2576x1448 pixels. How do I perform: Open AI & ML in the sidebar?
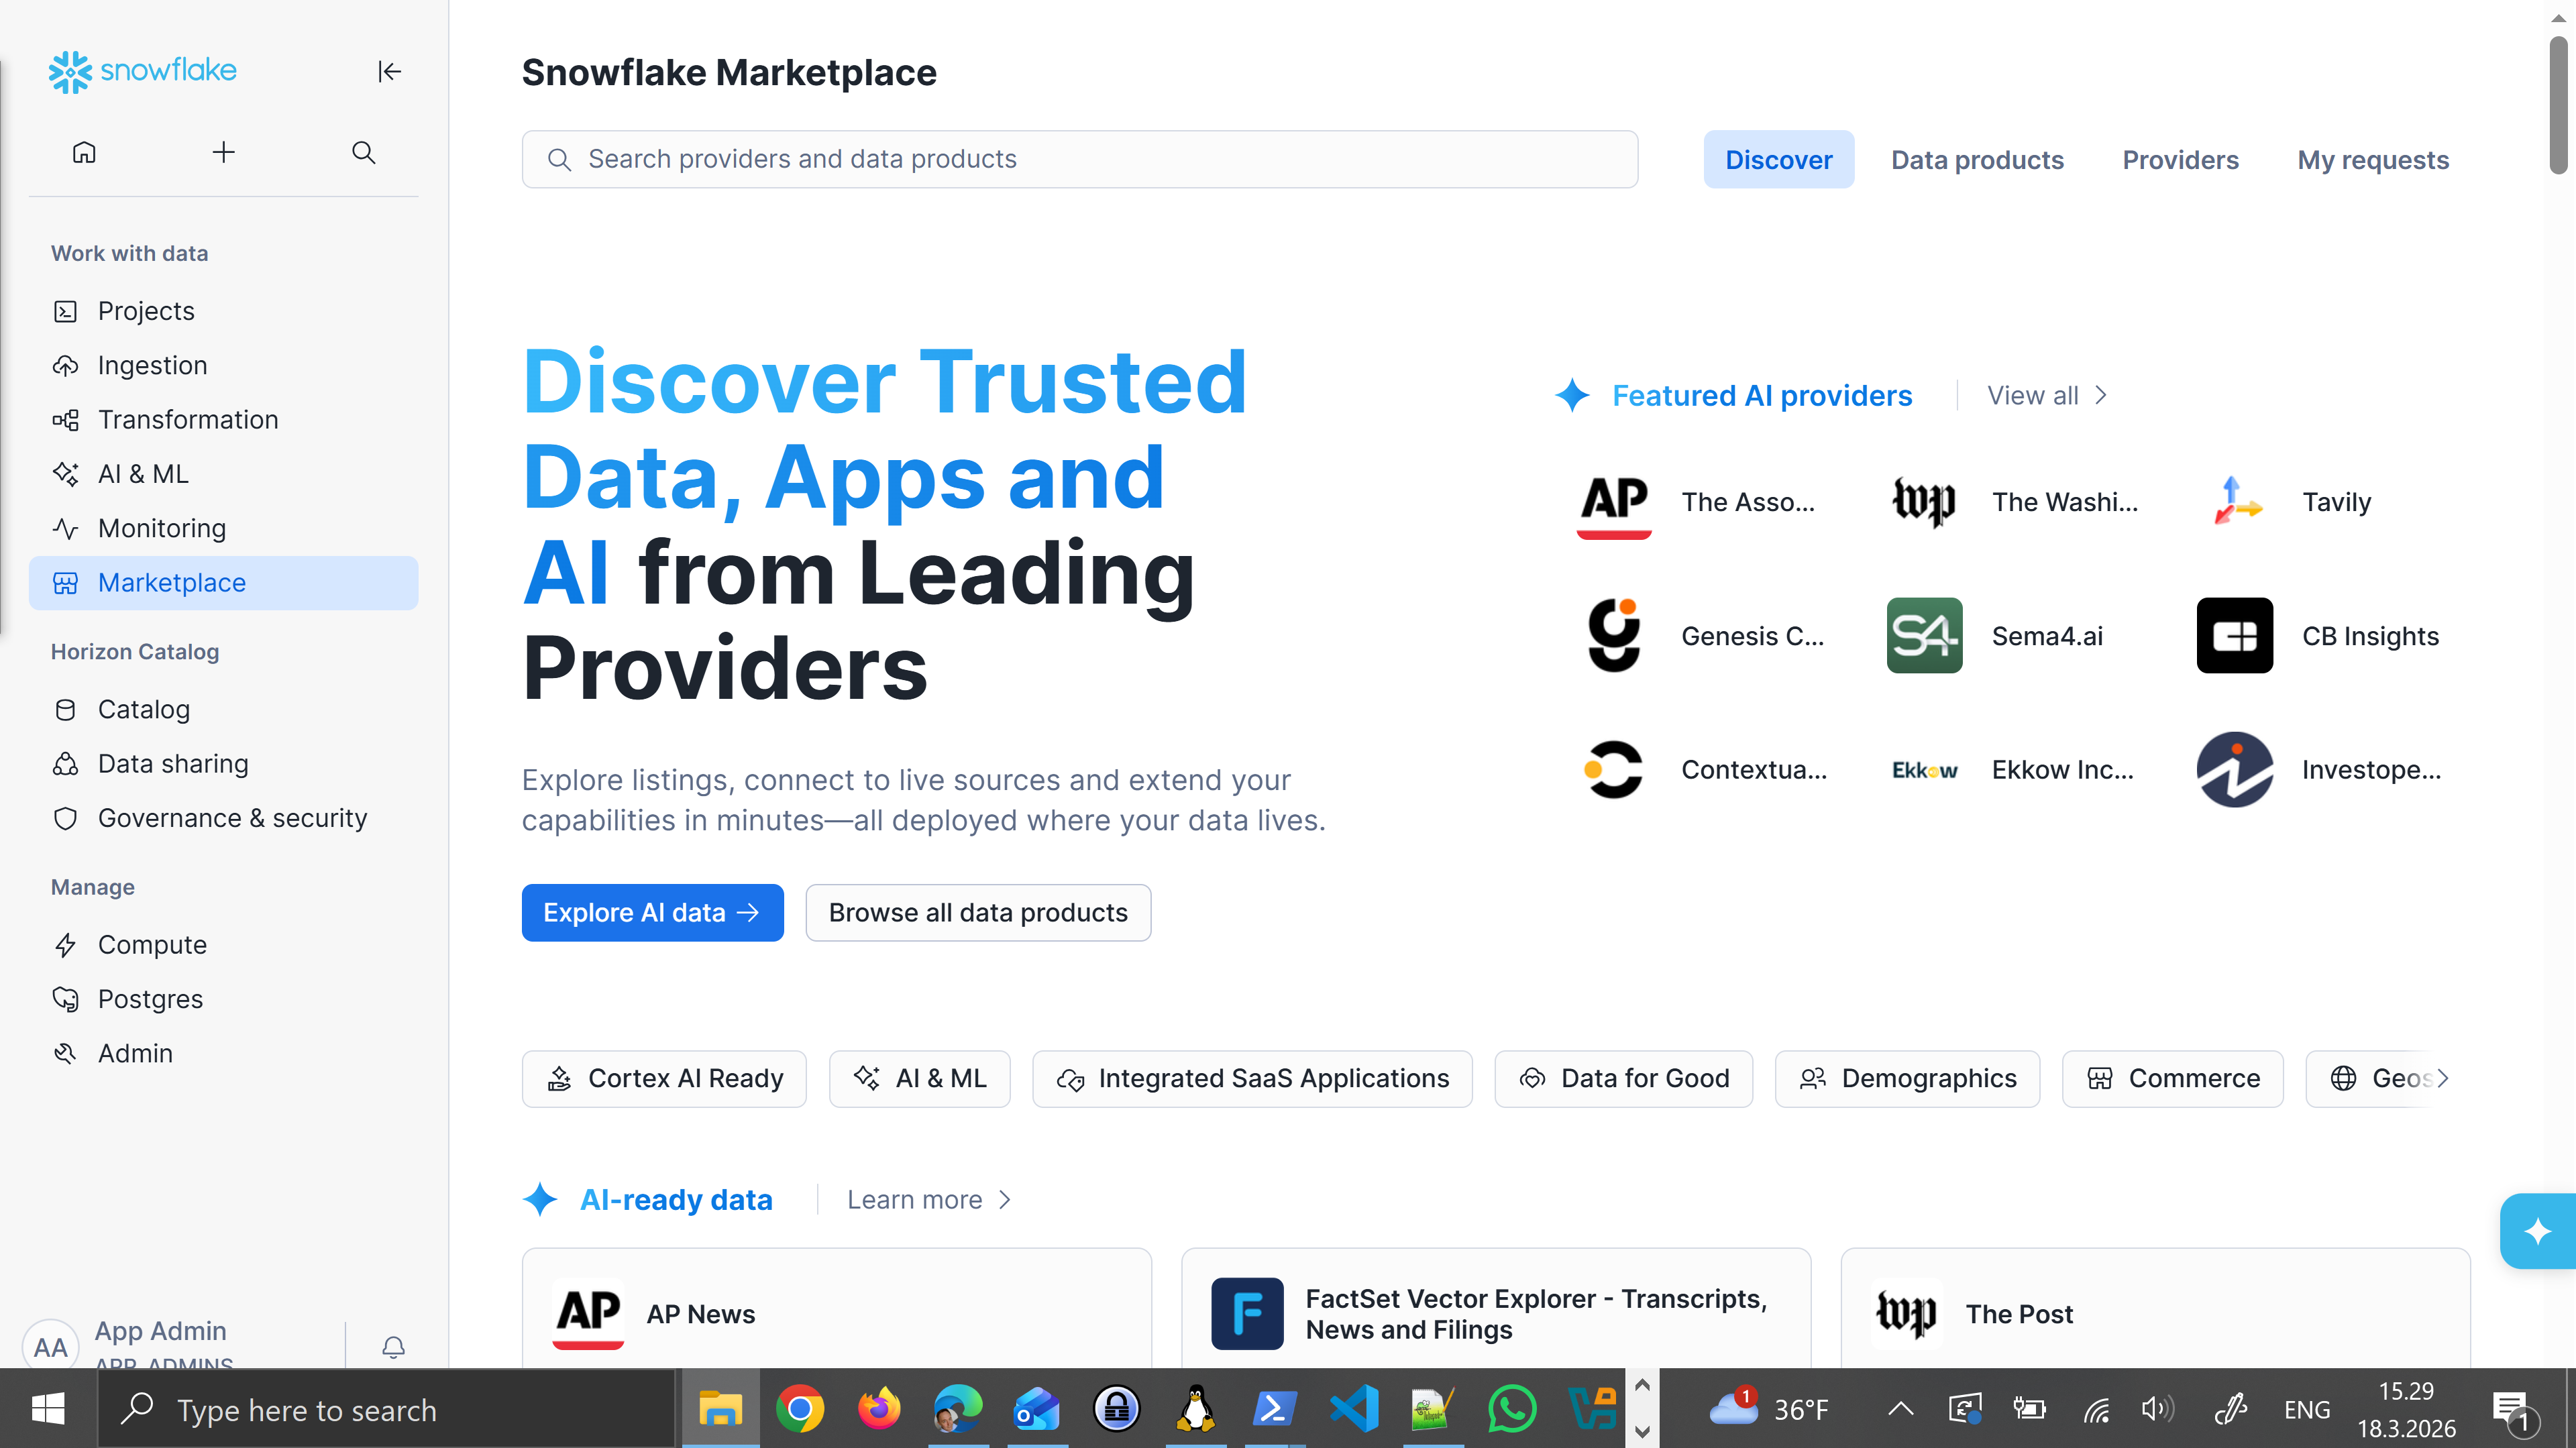(224, 474)
